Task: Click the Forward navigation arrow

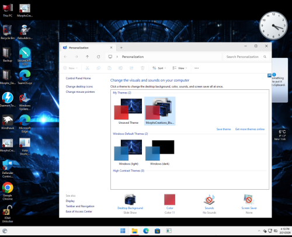Action: point(77,57)
